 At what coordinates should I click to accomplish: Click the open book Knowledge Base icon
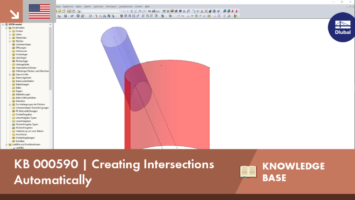click(248, 171)
